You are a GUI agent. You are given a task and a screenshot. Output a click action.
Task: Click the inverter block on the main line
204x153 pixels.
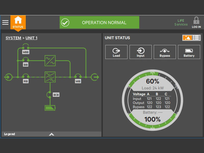click(x=50, y=77)
